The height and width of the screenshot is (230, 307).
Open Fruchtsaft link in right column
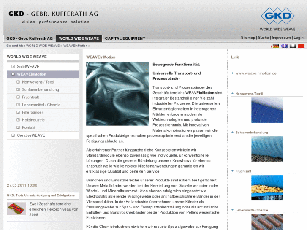click(243, 171)
